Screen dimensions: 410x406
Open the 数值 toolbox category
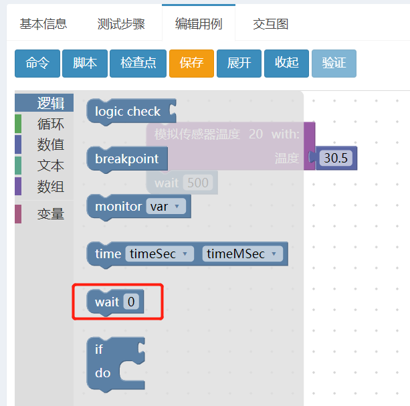pos(44,144)
